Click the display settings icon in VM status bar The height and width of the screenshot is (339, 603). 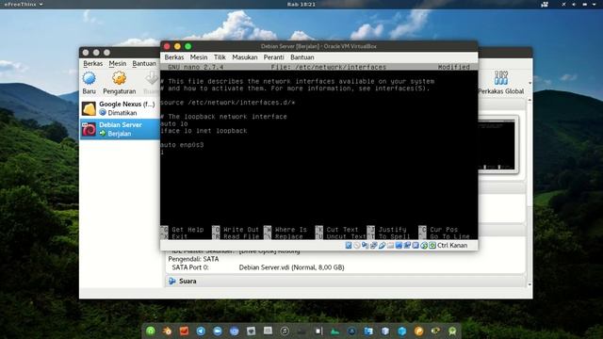pyautogui.click(x=399, y=245)
